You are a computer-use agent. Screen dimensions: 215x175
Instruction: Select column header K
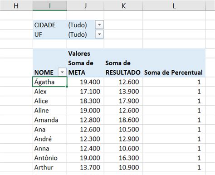(x=123, y=6)
